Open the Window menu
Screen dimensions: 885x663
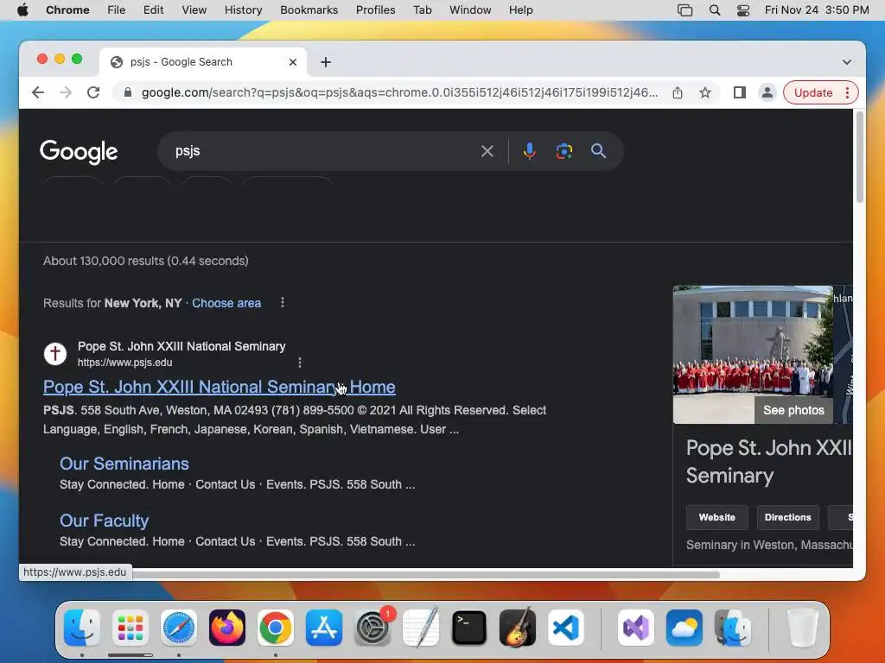(x=470, y=10)
